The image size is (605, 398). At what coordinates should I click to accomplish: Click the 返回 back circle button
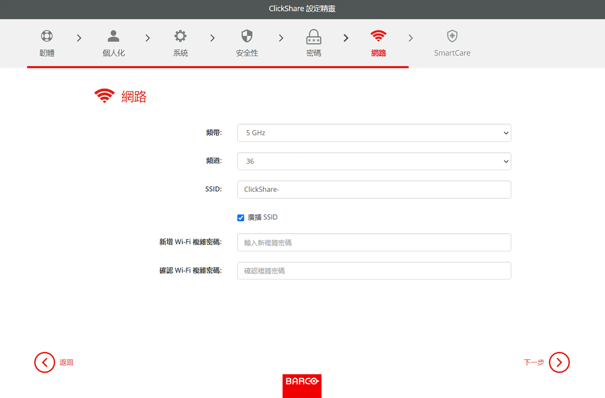[44, 362]
